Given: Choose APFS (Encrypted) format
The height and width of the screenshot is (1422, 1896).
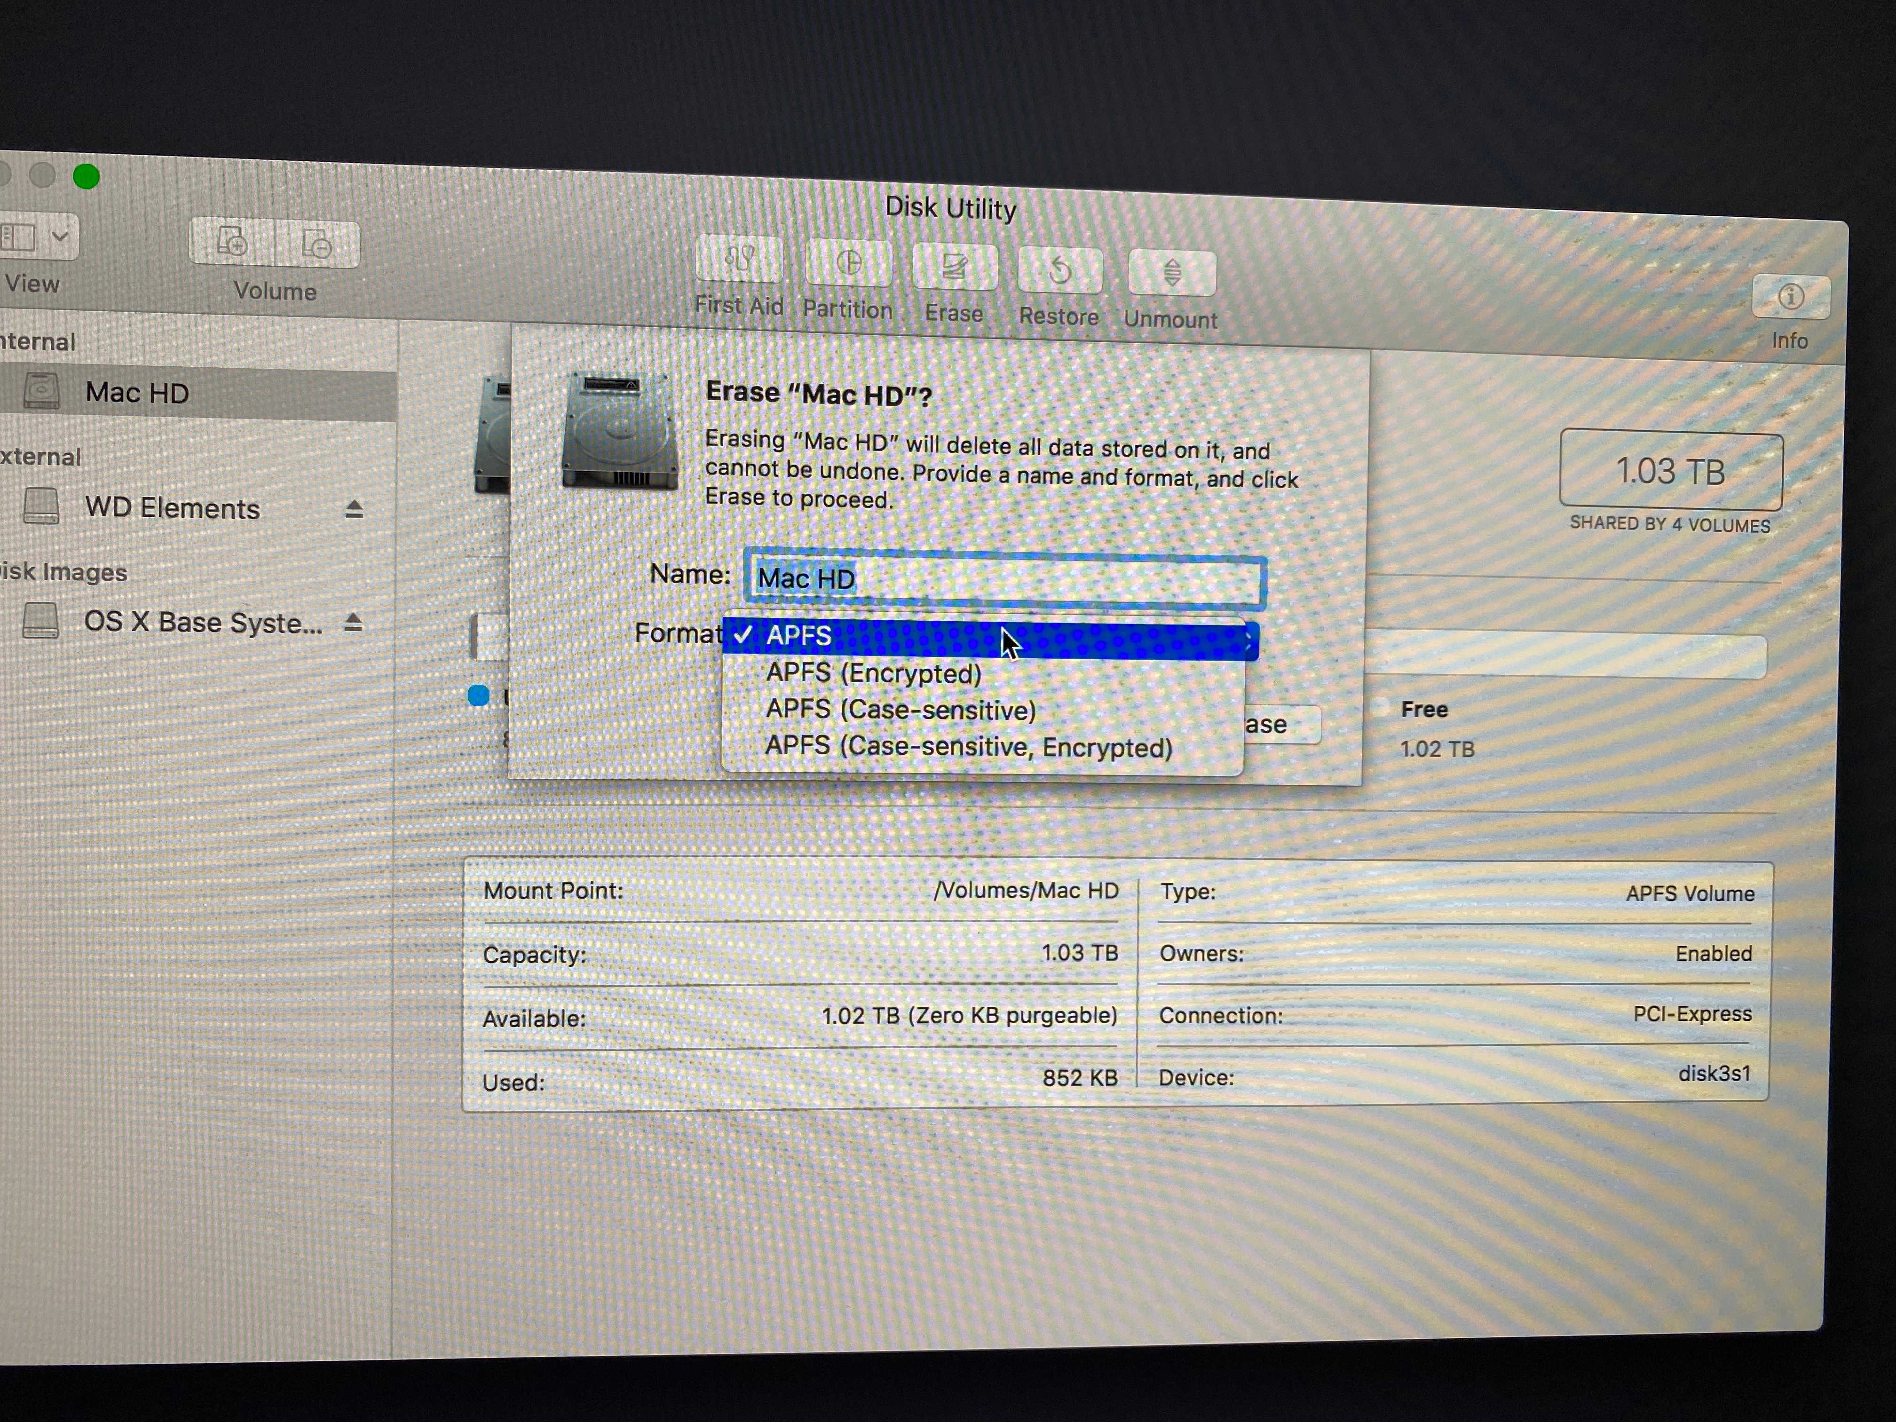Looking at the screenshot, I should [x=873, y=674].
